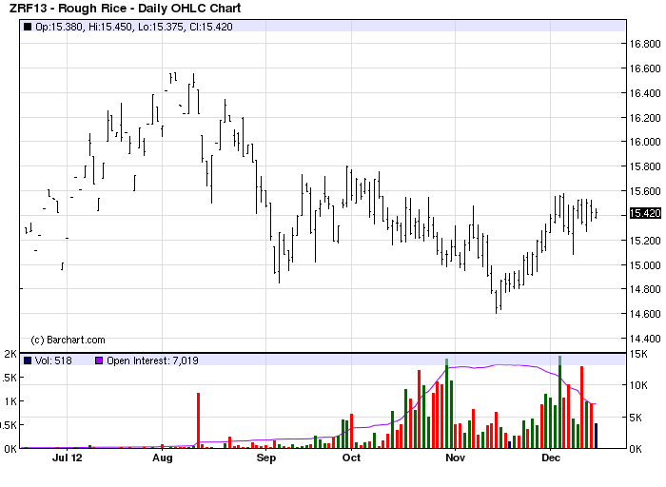
Task: Click the lowest price bar near 14.600 in November
Action: coord(496,302)
